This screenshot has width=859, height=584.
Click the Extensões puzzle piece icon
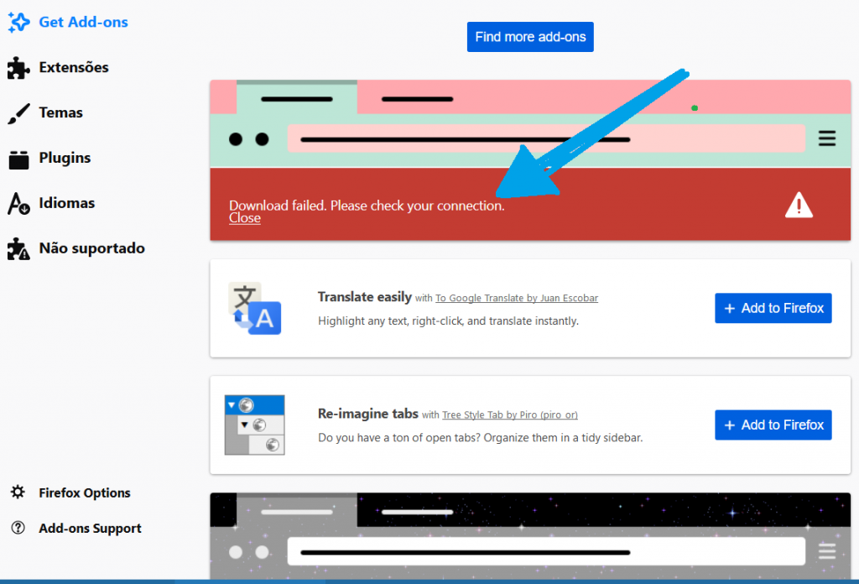[x=18, y=68]
